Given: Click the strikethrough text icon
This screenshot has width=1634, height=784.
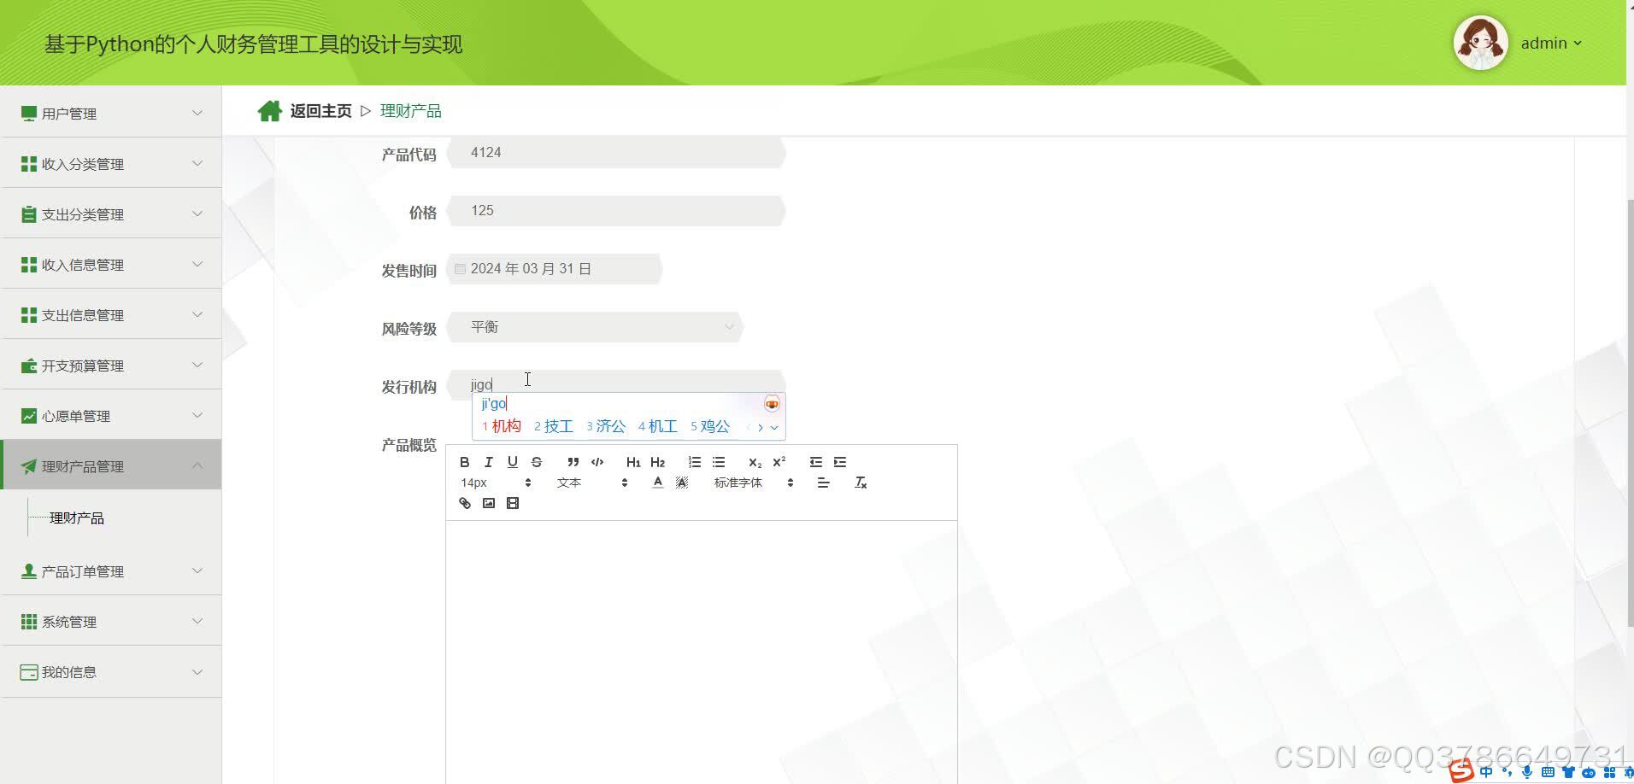Looking at the screenshot, I should (536, 462).
